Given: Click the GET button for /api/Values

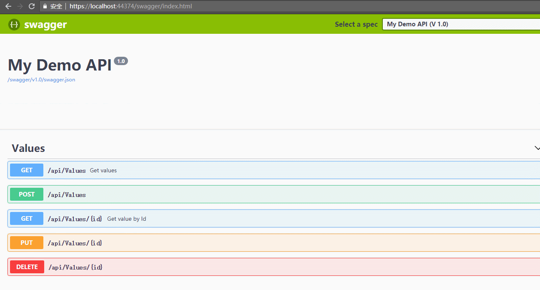Looking at the screenshot, I should [x=27, y=170].
